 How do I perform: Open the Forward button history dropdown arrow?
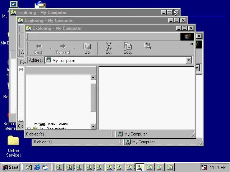(x=75, y=48)
